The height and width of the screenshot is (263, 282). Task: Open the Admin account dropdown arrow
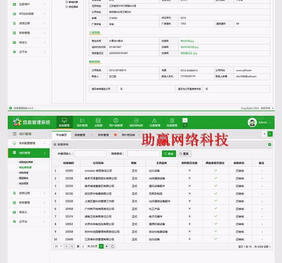coord(270,122)
